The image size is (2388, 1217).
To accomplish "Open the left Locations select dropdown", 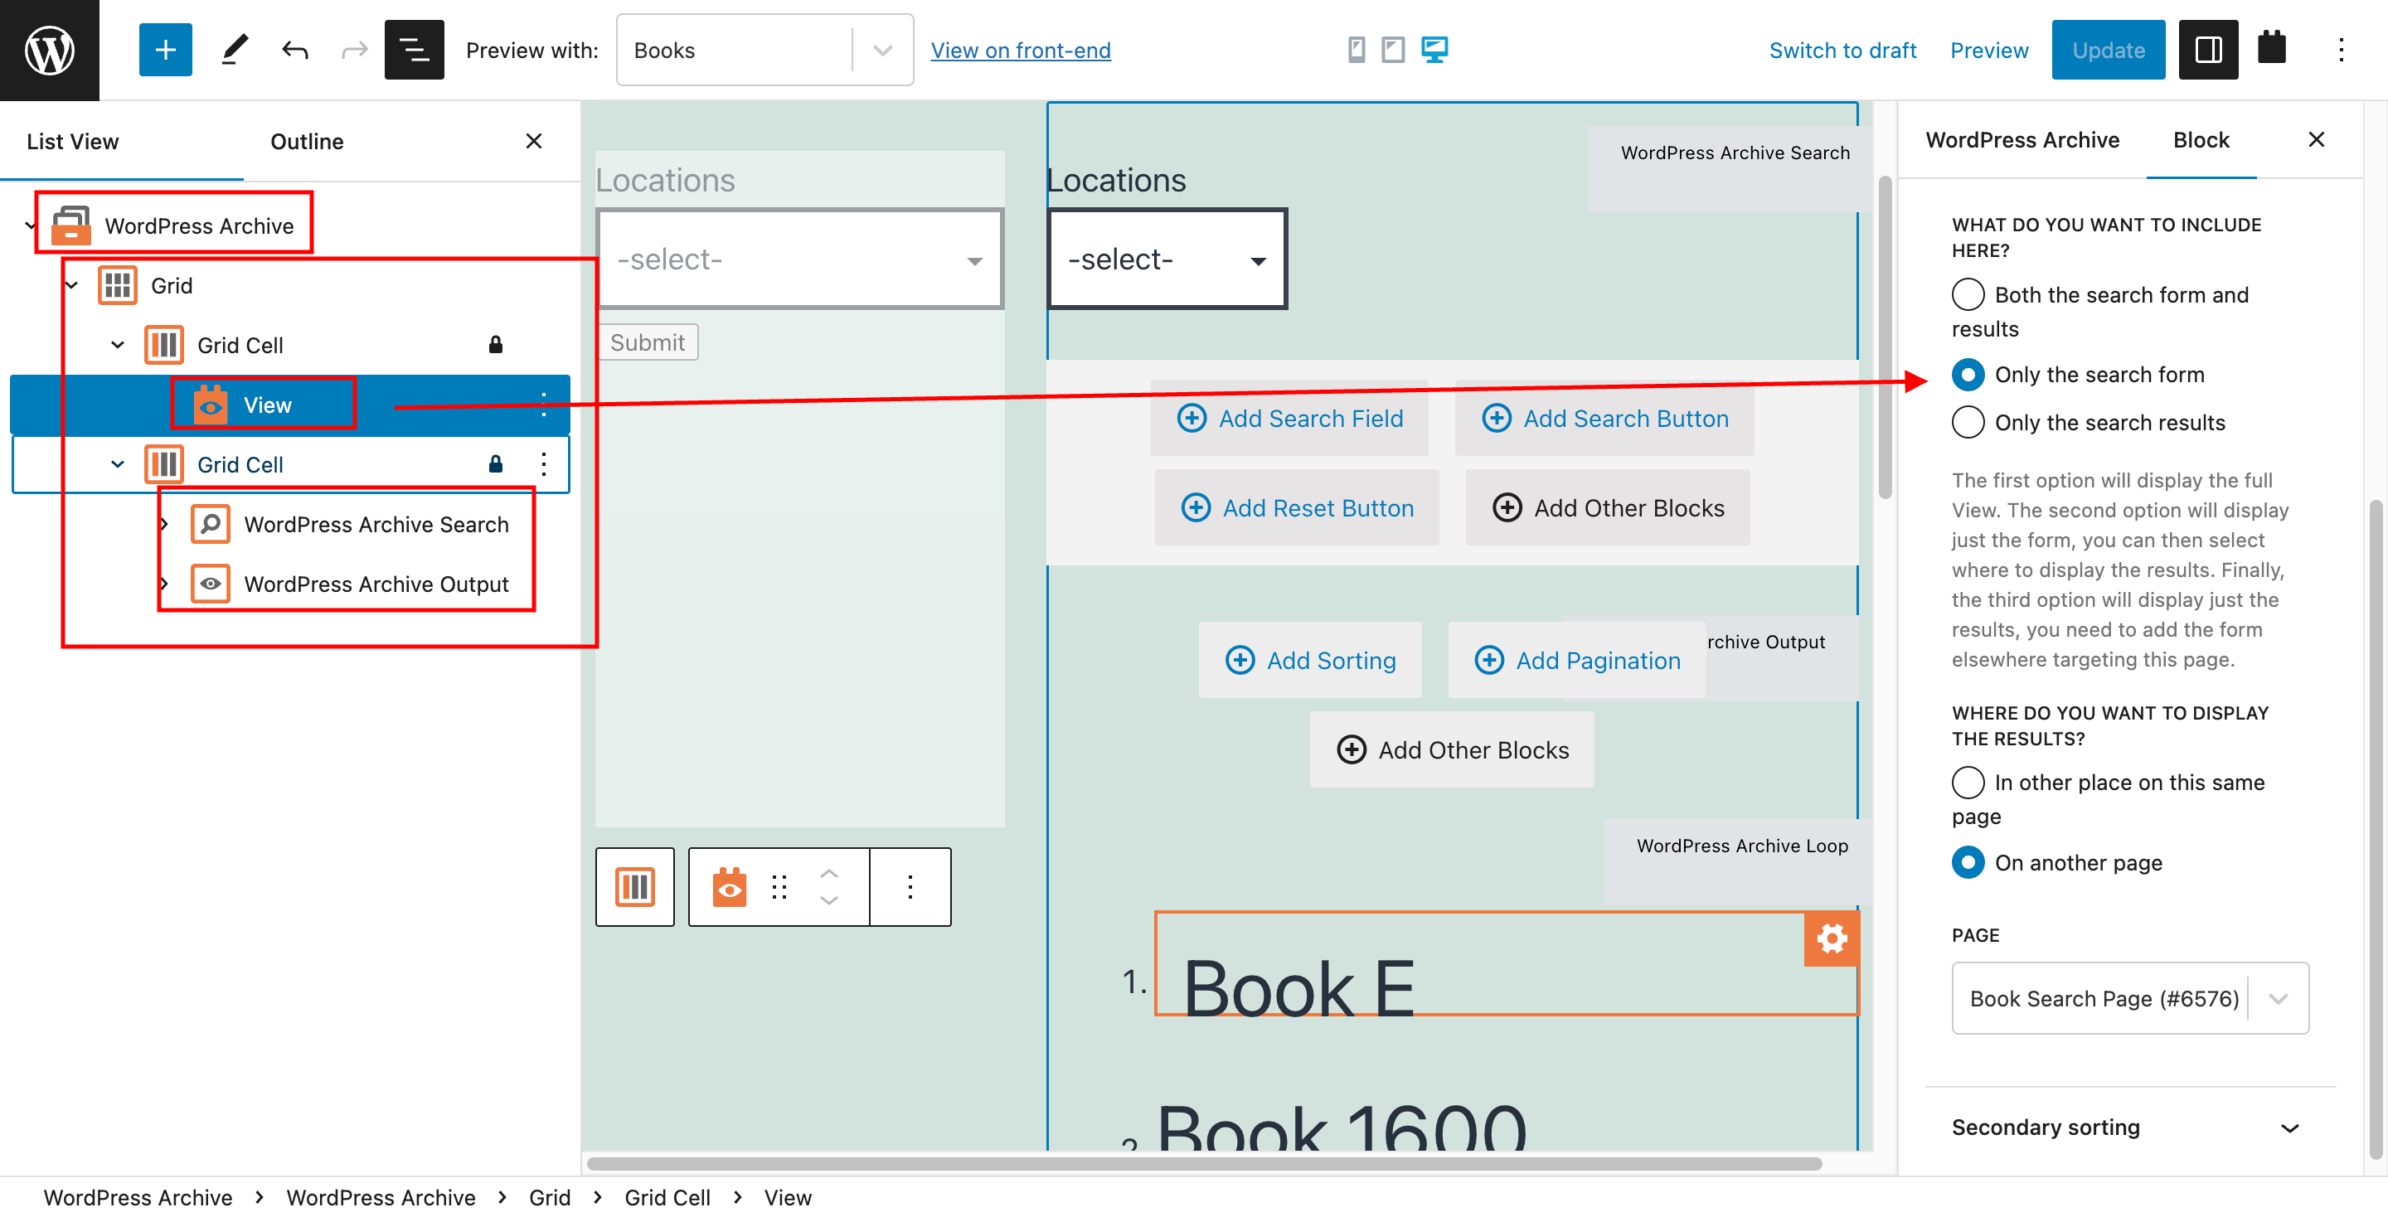I will (x=800, y=259).
